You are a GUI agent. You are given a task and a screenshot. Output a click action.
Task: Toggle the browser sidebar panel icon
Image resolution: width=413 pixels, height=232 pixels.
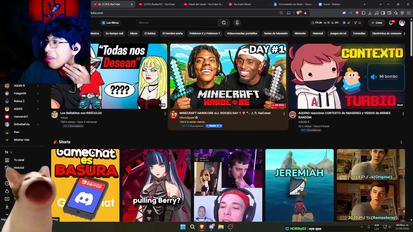click(383, 13)
